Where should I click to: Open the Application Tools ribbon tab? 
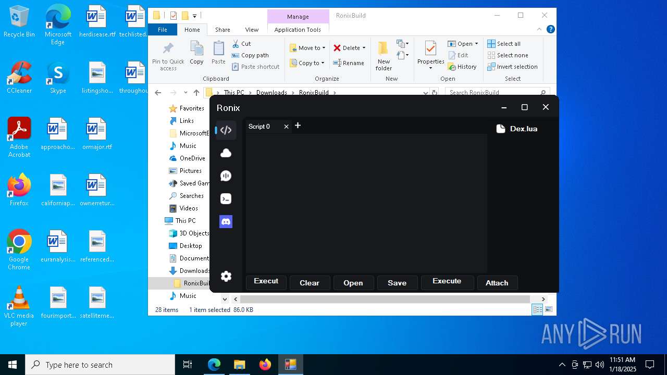pyautogui.click(x=298, y=30)
